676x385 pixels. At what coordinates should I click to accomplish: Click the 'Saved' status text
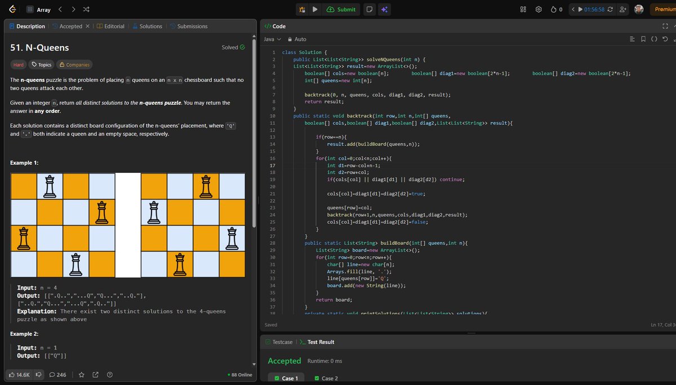pyautogui.click(x=271, y=325)
